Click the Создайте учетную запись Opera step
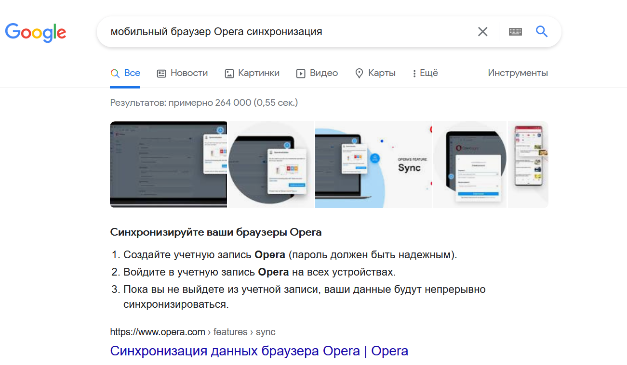627x365 pixels. 290,255
